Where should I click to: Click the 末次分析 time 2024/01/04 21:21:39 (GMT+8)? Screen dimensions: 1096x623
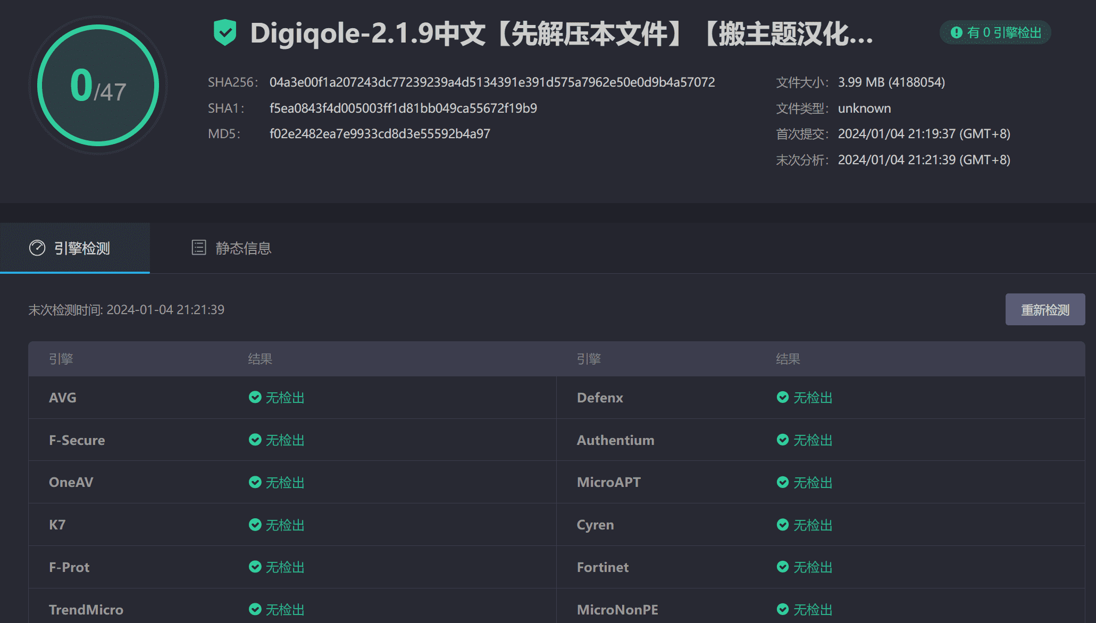(x=924, y=160)
